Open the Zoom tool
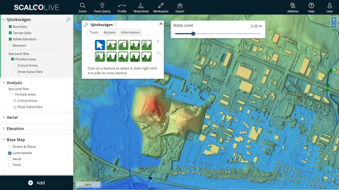 pos(82,8)
